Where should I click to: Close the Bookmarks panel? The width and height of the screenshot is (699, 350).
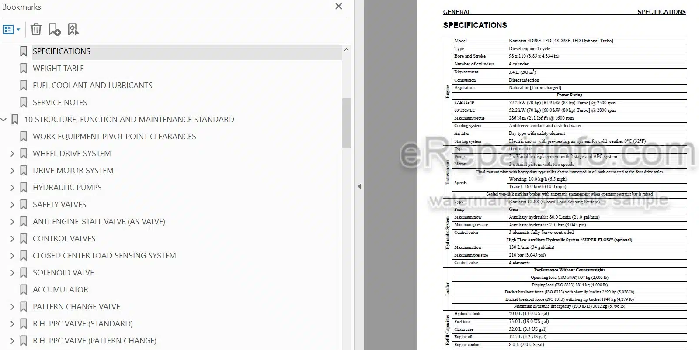pyautogui.click(x=339, y=6)
